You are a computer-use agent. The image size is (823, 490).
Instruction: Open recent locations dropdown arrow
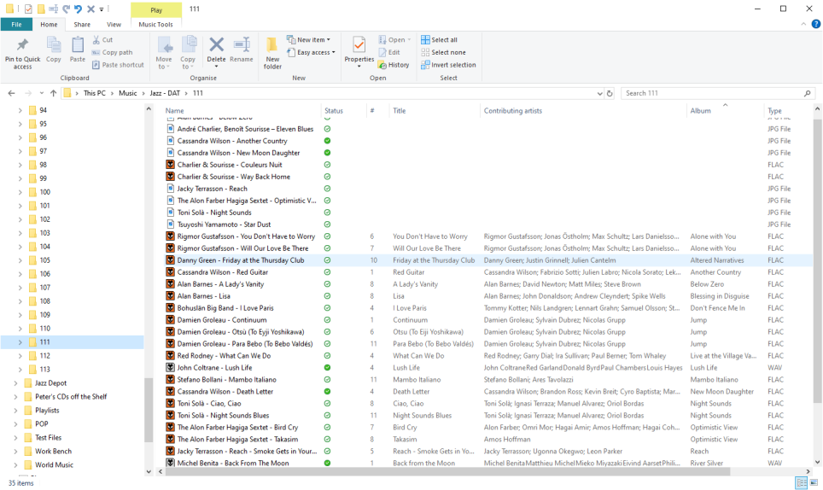tap(42, 93)
